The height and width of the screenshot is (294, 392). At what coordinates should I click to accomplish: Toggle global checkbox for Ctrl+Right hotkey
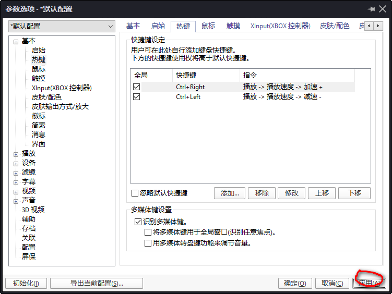(x=137, y=87)
